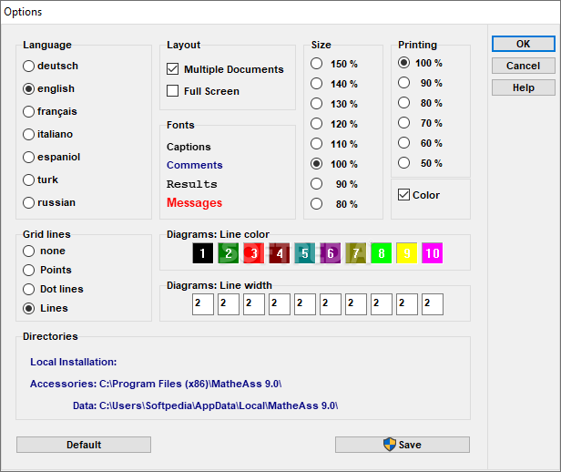This screenshot has height=472, width=561.
Task: Pick magenta line color swatch 10
Action: coord(433,253)
